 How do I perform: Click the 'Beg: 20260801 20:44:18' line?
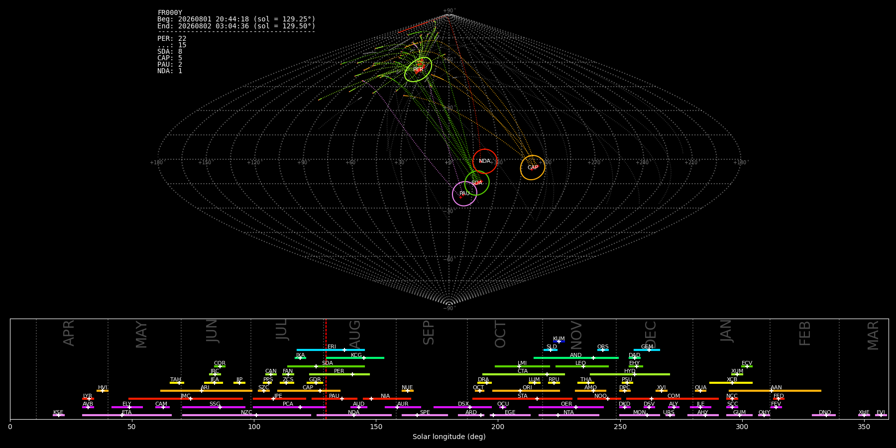[x=236, y=19]
